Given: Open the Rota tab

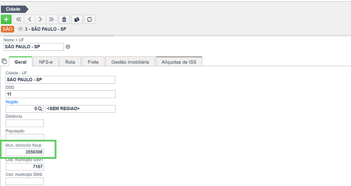Looking at the screenshot, I should click(70, 62).
